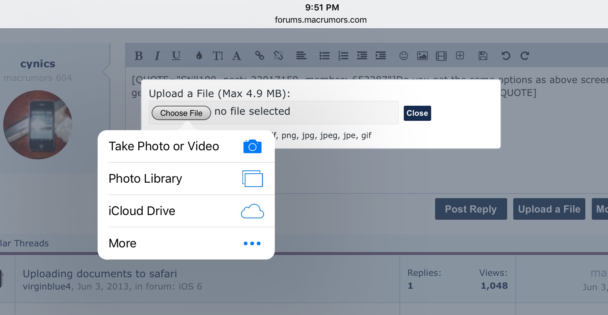The image size is (608, 315).
Task: Open the font family dropdown
Action: [237, 56]
